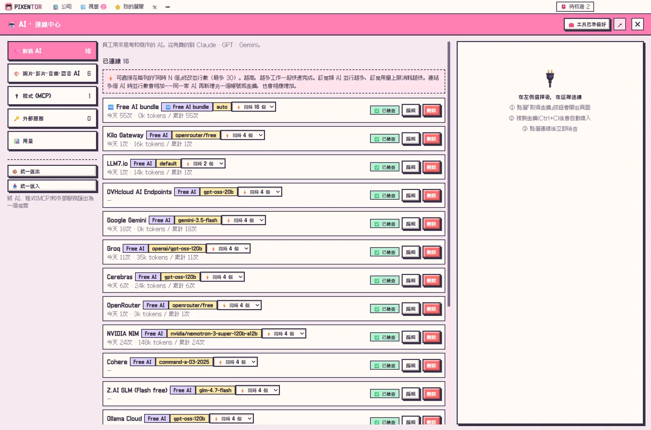This screenshot has height=430, width=651.
Task: Click the 統一匯入 import button
Action: 52,186
